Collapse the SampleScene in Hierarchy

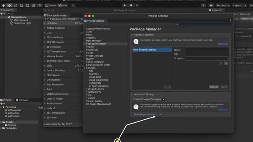coord(6,17)
